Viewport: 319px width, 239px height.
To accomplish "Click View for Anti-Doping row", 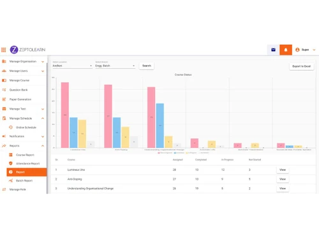I will (x=283, y=179).
